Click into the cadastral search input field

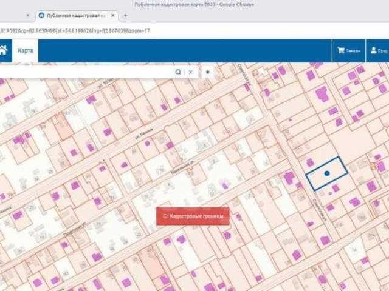tap(85, 72)
